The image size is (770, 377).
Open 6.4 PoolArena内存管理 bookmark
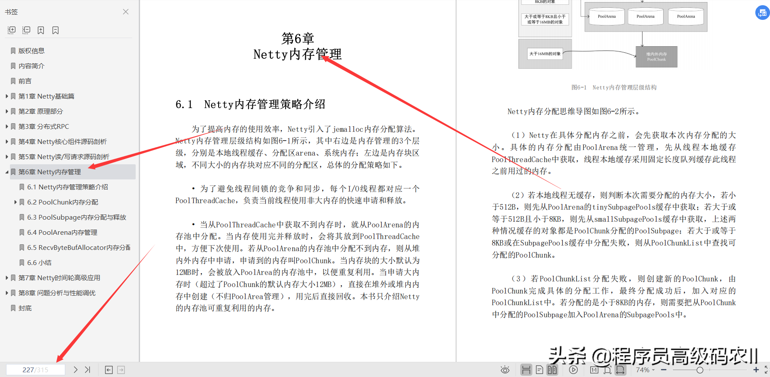click(x=62, y=232)
